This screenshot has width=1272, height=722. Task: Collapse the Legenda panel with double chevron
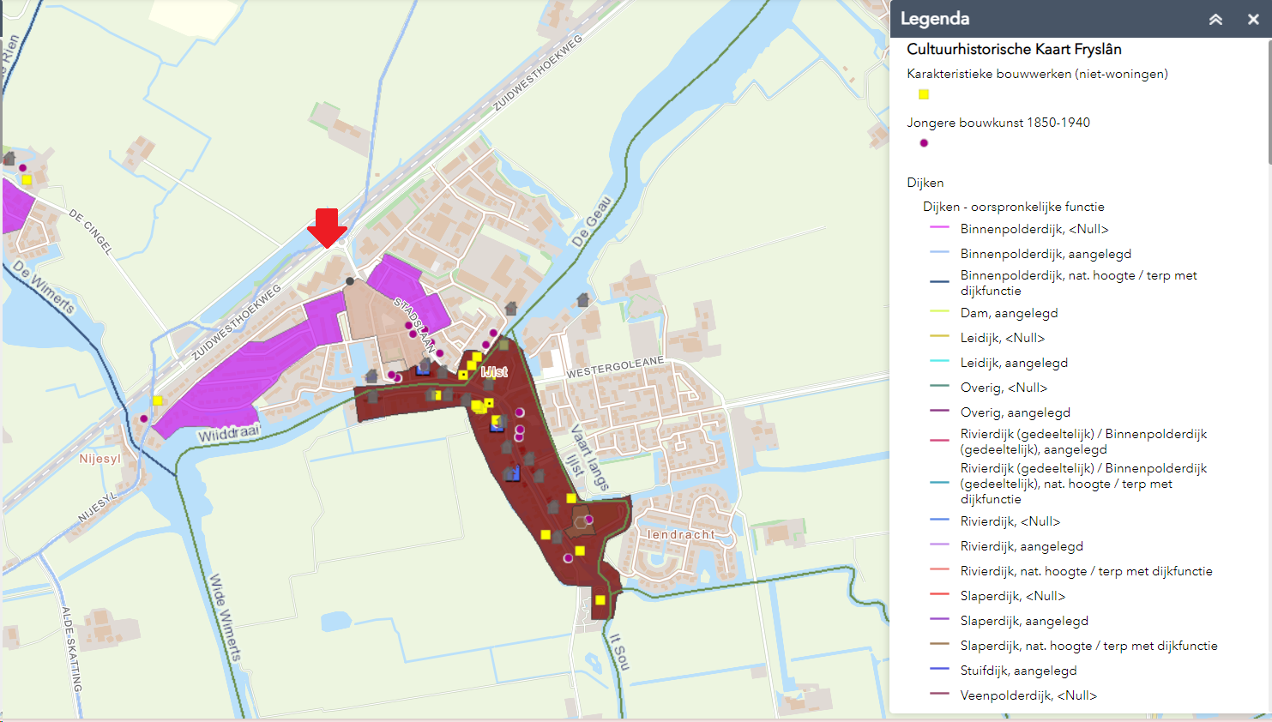point(1215,19)
